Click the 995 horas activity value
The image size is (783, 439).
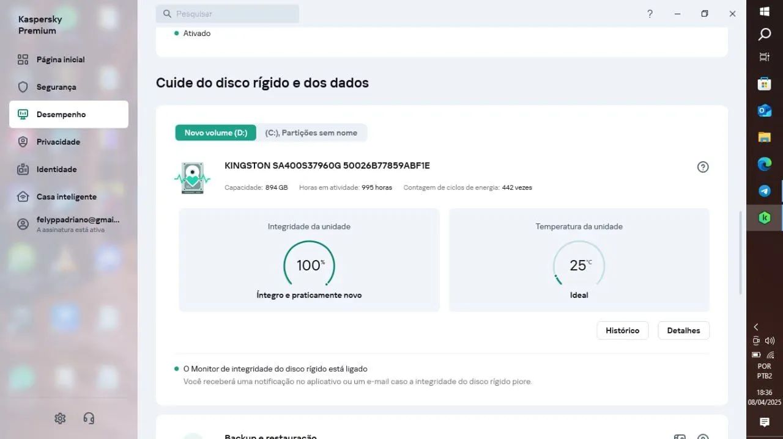(377, 187)
